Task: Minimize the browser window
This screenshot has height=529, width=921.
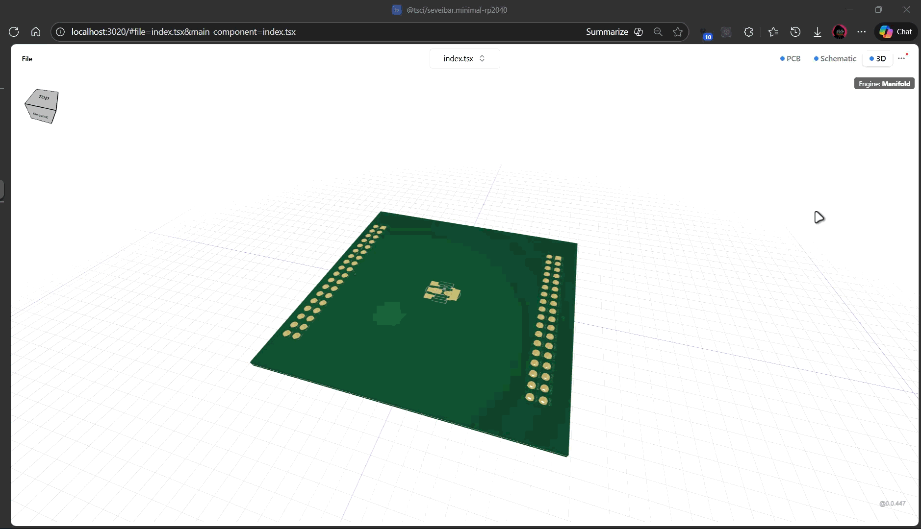Action: [x=850, y=9]
